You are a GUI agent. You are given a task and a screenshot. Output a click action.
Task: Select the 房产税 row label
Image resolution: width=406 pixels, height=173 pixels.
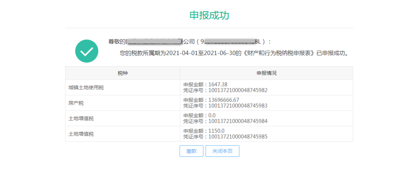[76, 103]
